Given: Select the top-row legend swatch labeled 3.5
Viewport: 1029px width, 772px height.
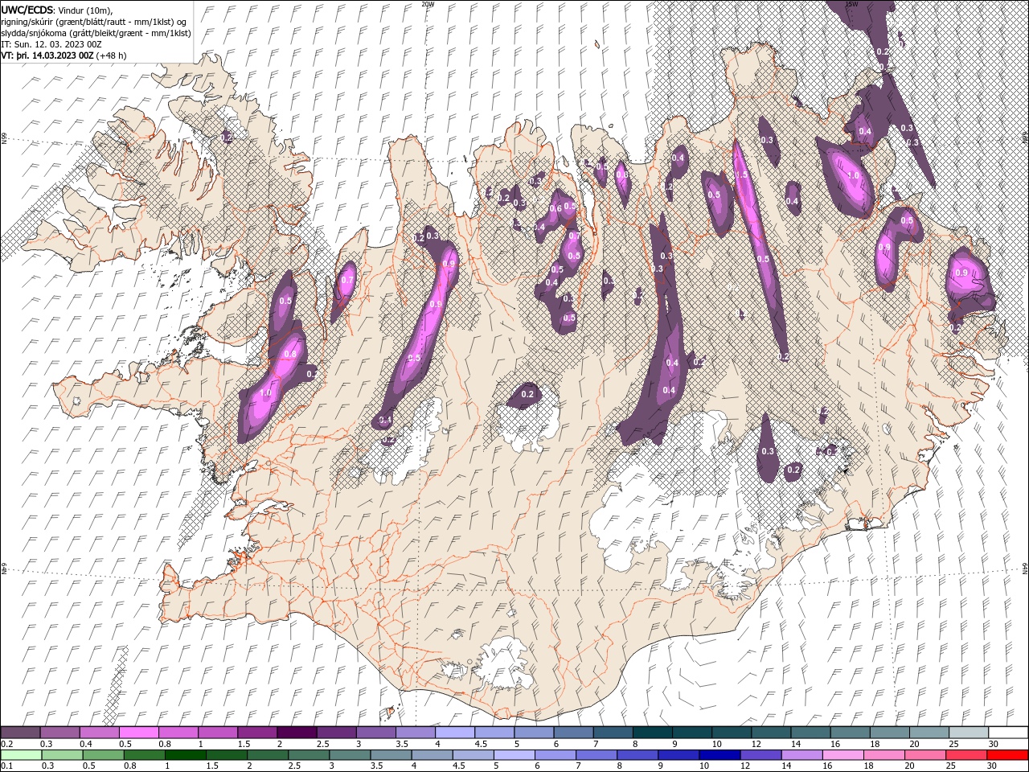Looking at the screenshot, I should tap(416, 733).
